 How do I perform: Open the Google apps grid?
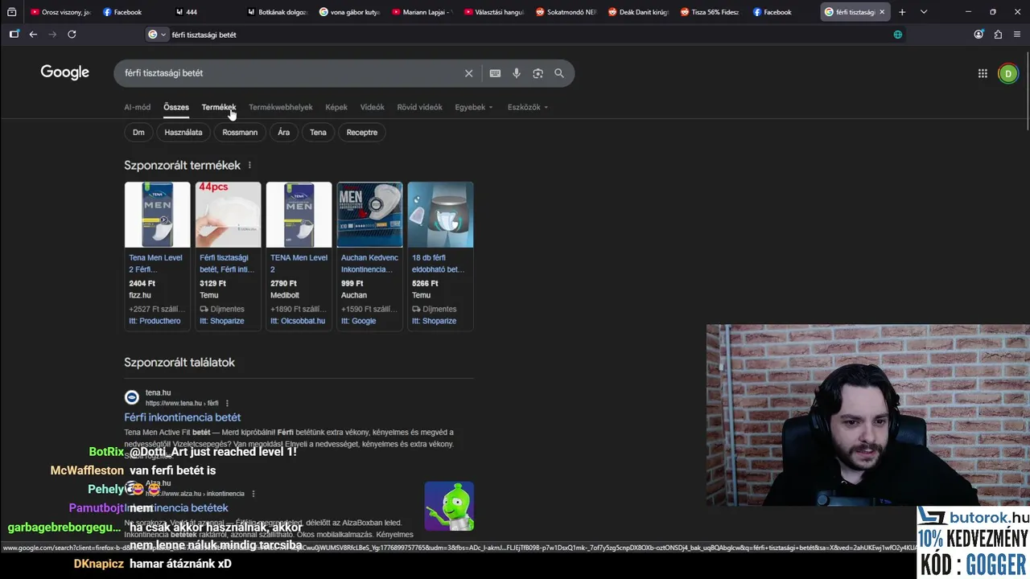click(x=983, y=73)
